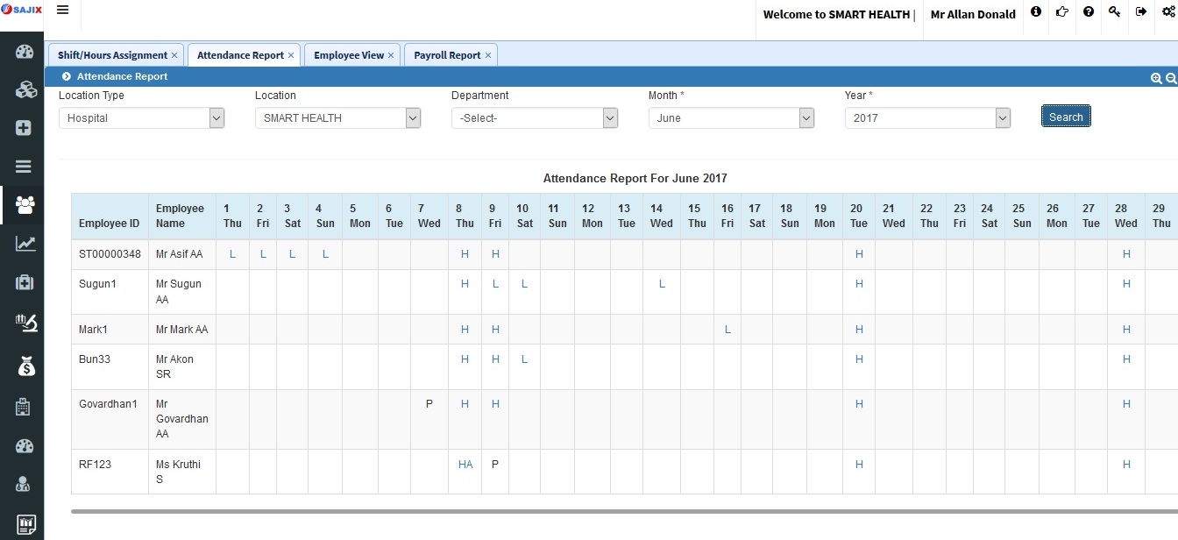
Task: Open the key (change password) icon
Action: pyautogui.click(x=1114, y=11)
